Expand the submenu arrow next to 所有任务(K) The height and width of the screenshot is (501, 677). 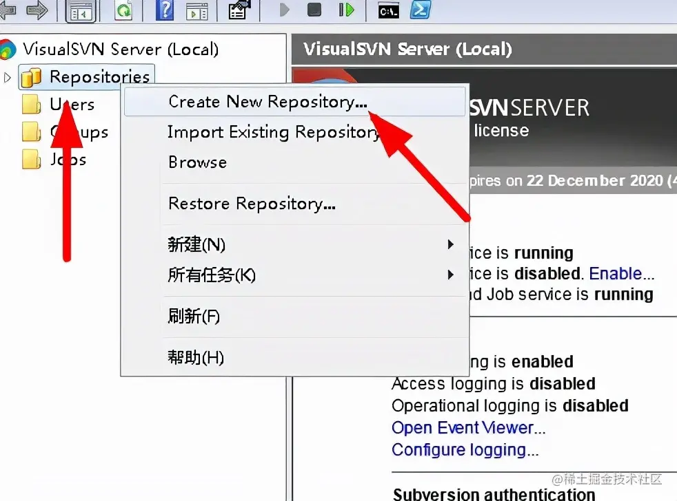click(451, 275)
